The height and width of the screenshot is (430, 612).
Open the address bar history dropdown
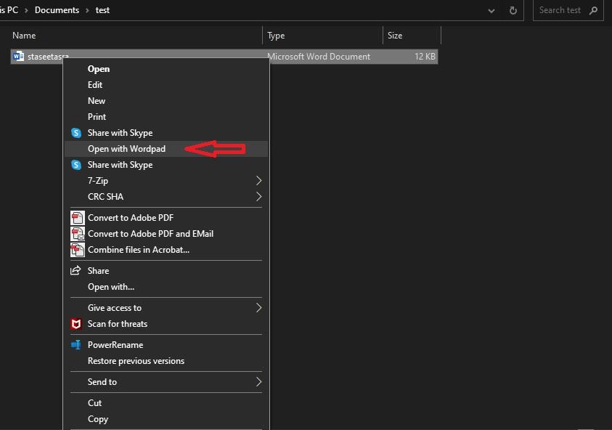click(491, 11)
